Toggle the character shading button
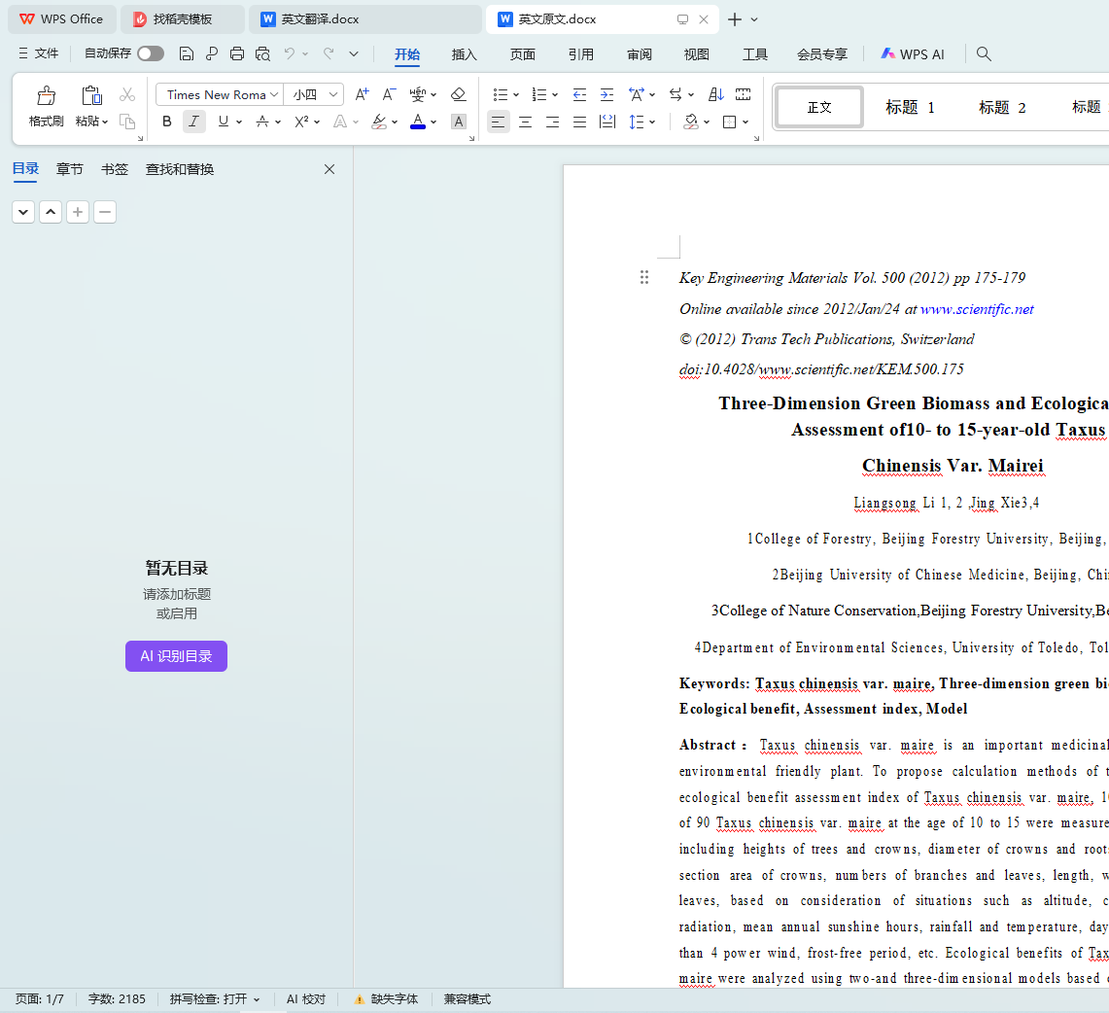Viewport: 1109px width, 1013px height. [459, 122]
